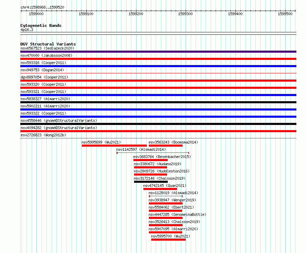306x253 pixels.
Task: Click ruler position 1599200
Action: tap(136, 14)
